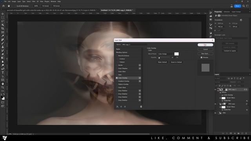Hide the IMG copy 2 layer
Image resolution: width=251 pixels, height=141 pixels.
click(x=215, y=90)
